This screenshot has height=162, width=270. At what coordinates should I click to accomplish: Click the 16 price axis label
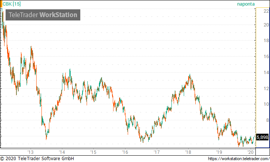coord(266,57)
